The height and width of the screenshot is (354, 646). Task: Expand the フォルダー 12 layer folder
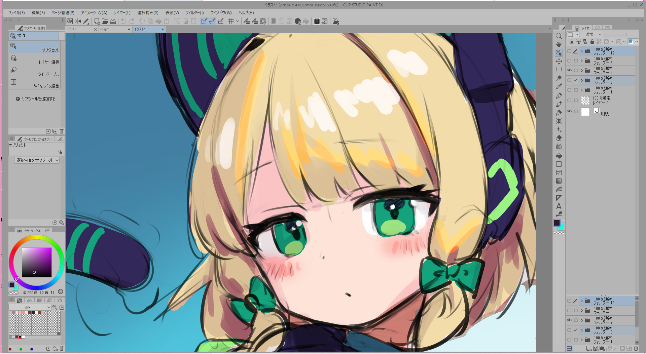point(582,51)
